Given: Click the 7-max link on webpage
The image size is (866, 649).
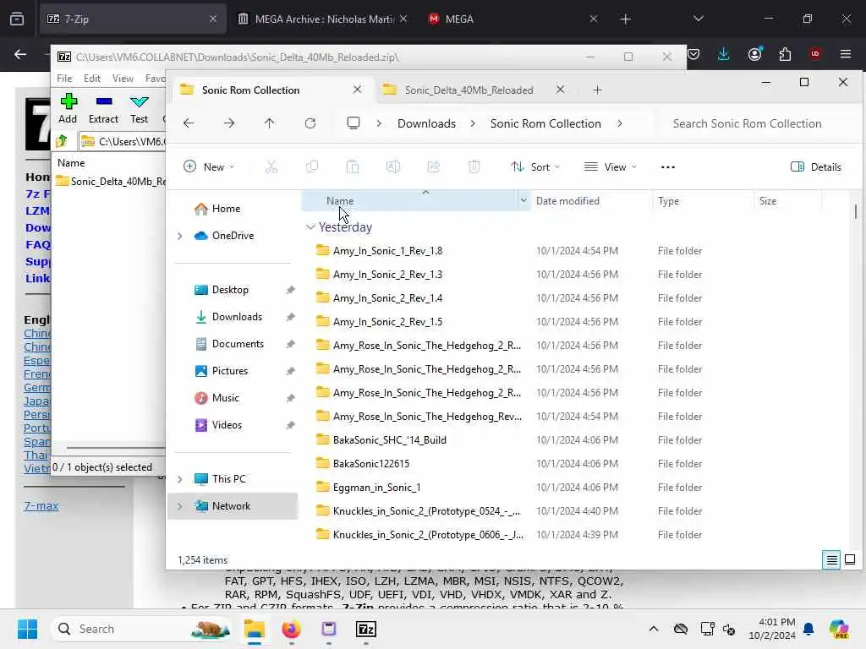Looking at the screenshot, I should click(x=41, y=505).
